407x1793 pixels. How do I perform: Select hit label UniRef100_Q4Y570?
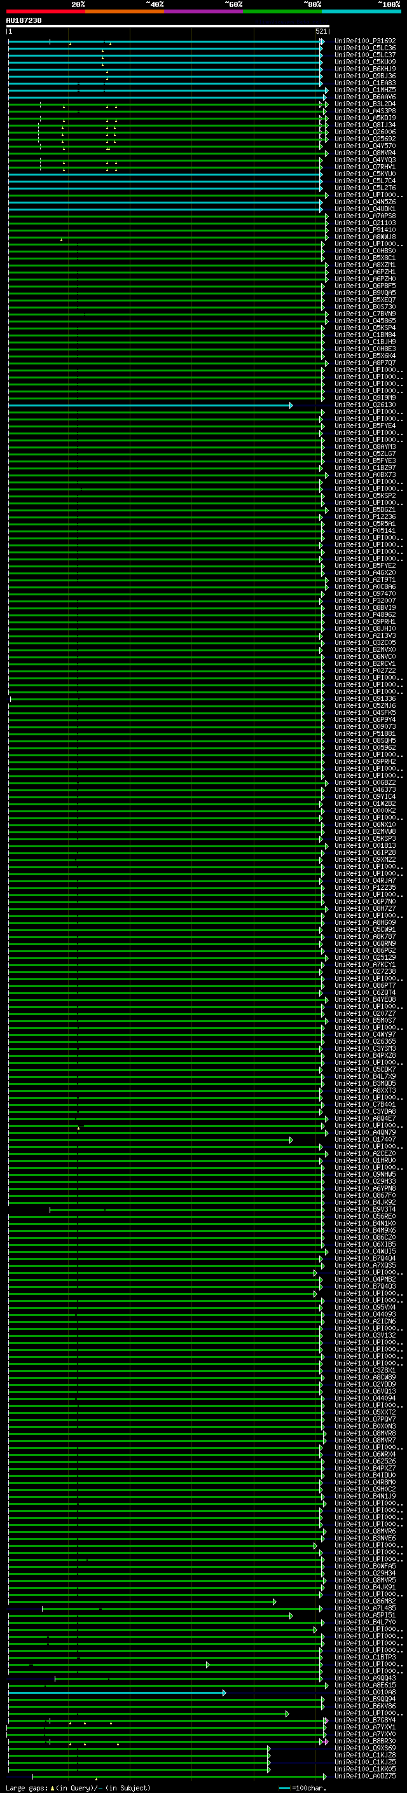(364, 146)
